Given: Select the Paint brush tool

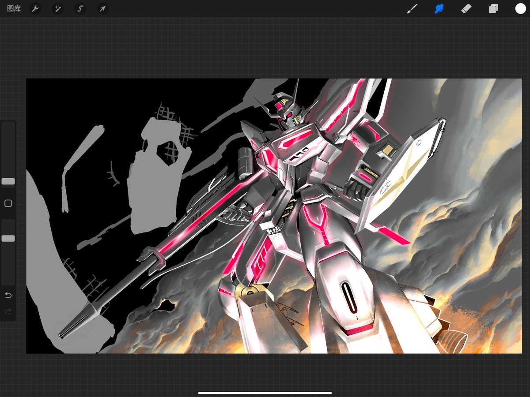Looking at the screenshot, I should [412, 9].
